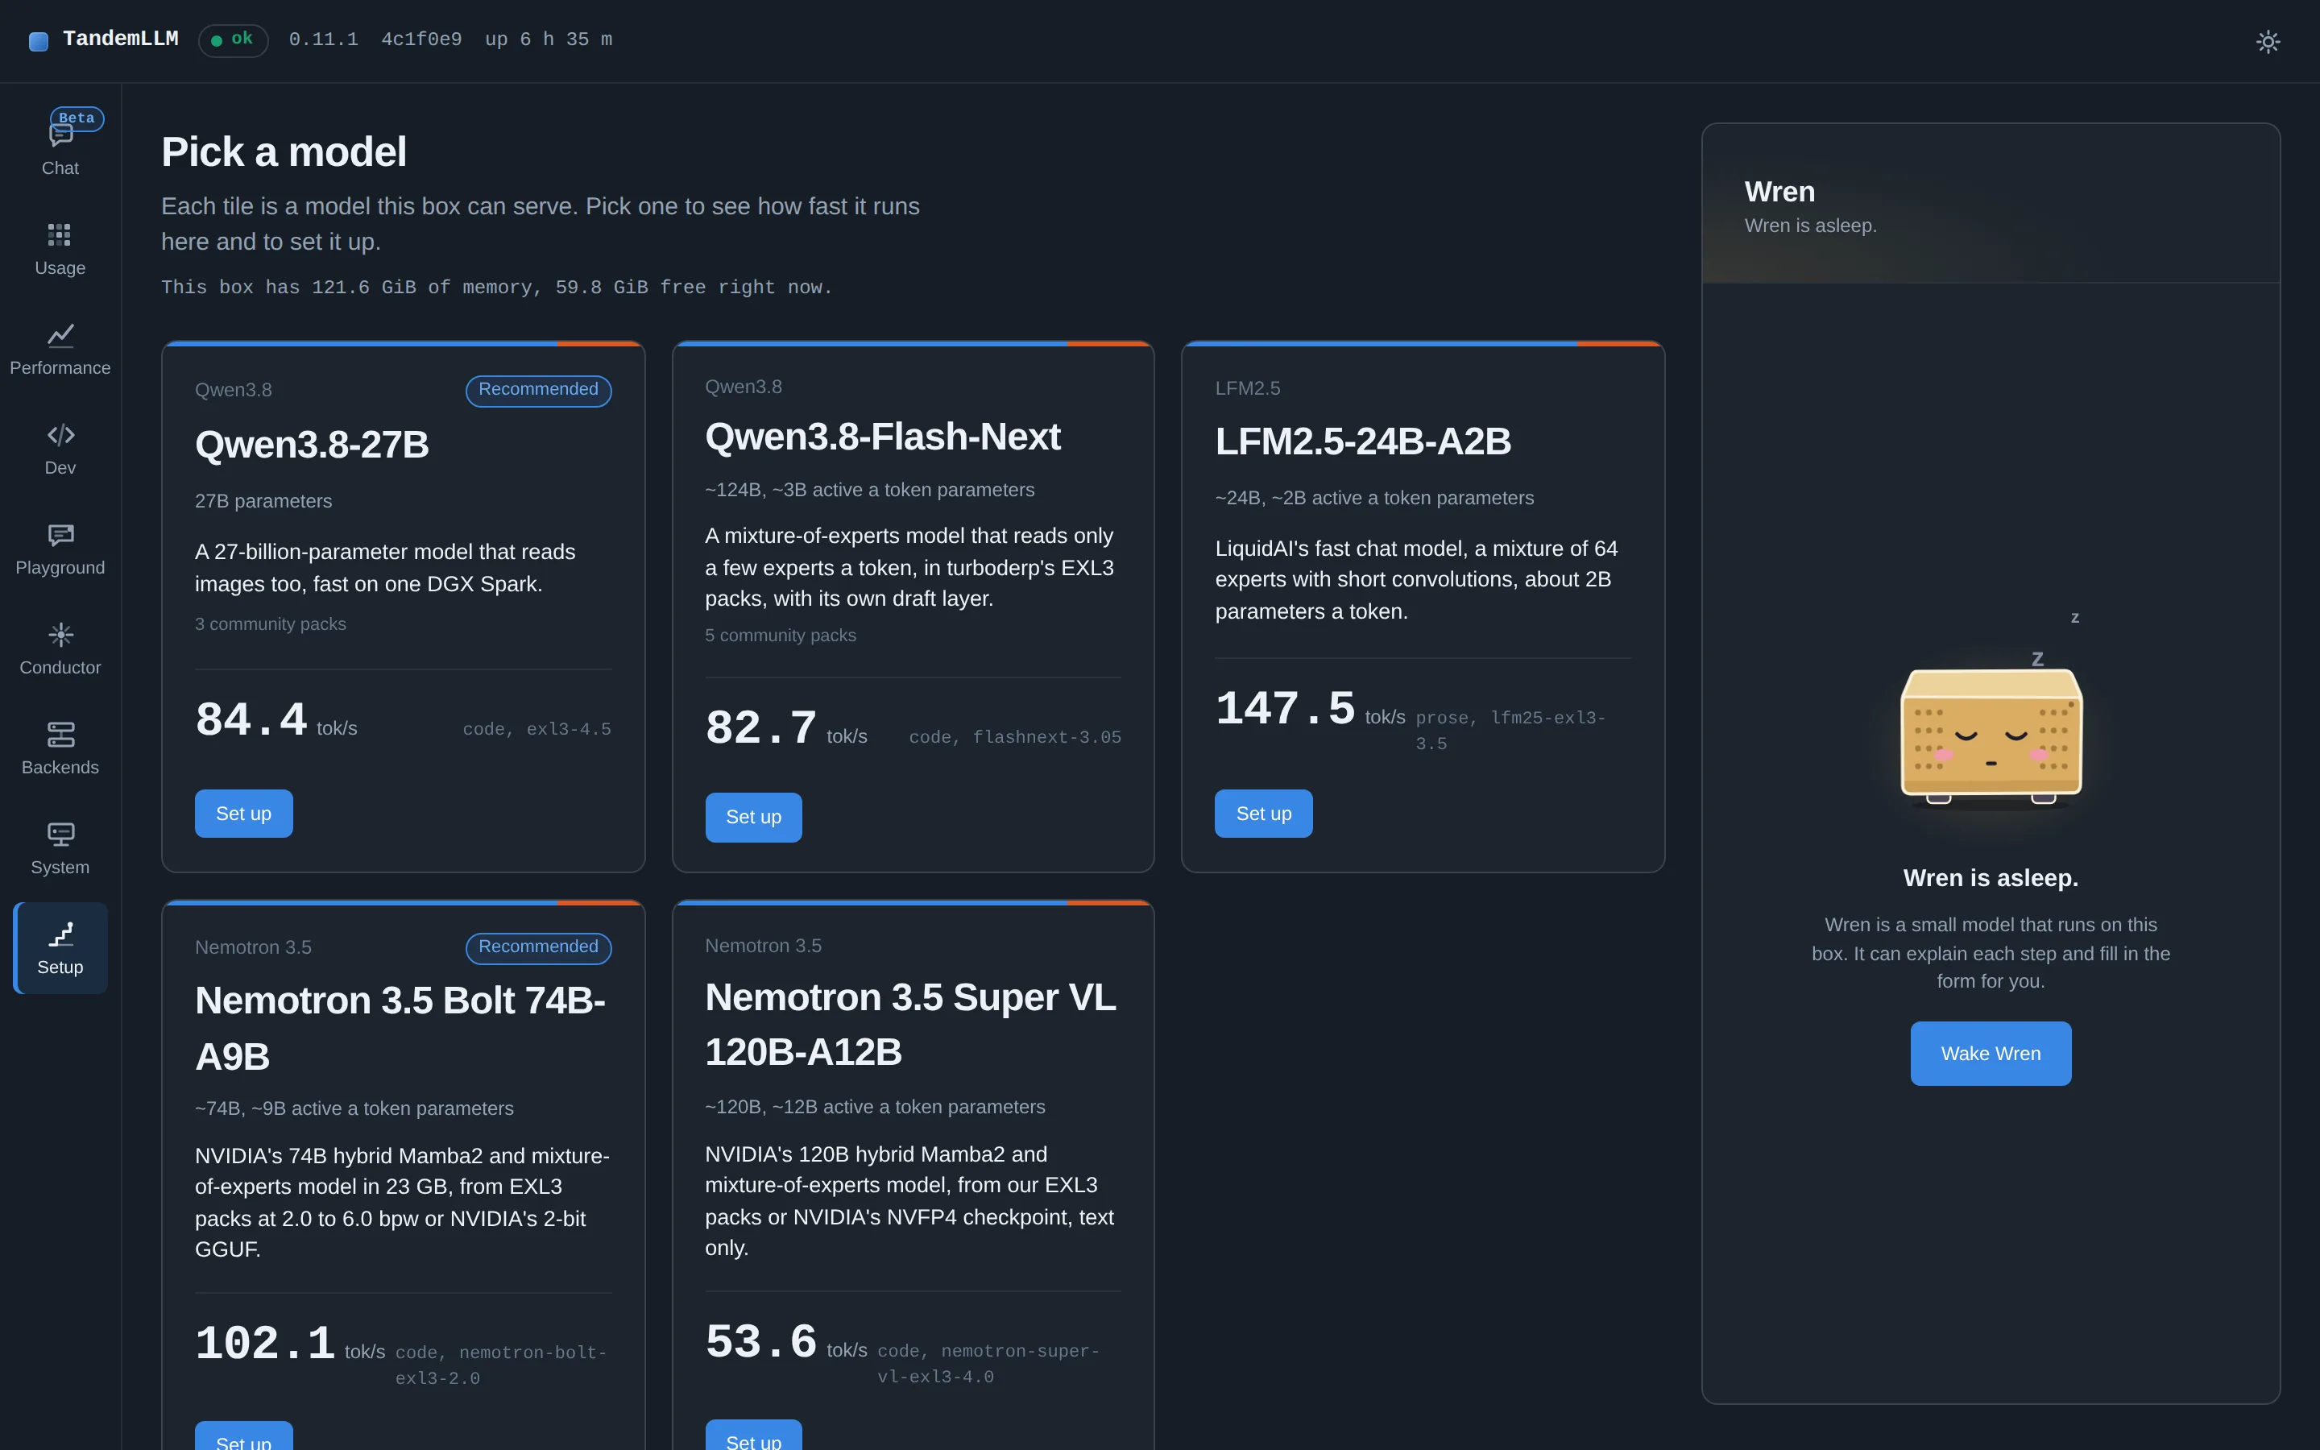The image size is (2320, 1450).
Task: Click the sleeping Wren mascot
Action: point(1991,736)
